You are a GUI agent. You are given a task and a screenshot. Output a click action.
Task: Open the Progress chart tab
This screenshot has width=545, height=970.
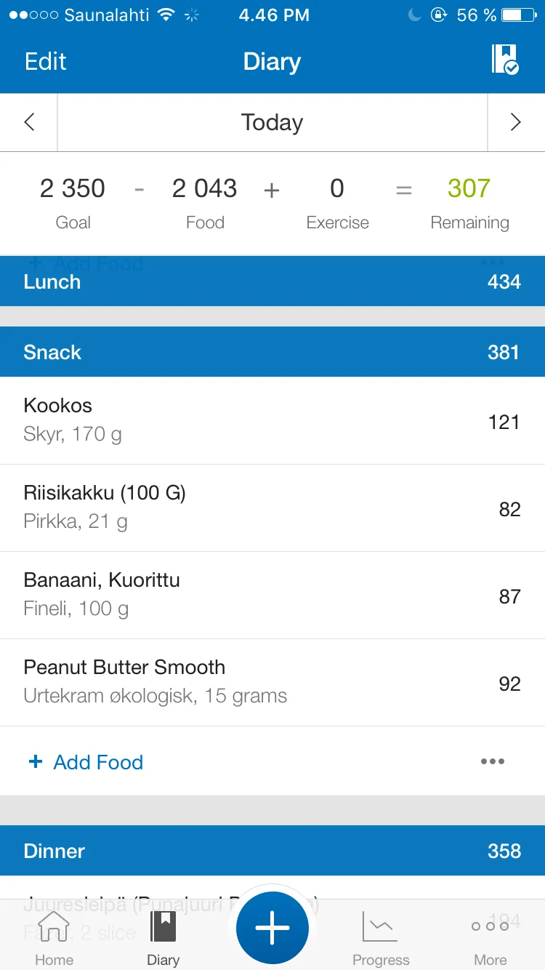(381, 938)
